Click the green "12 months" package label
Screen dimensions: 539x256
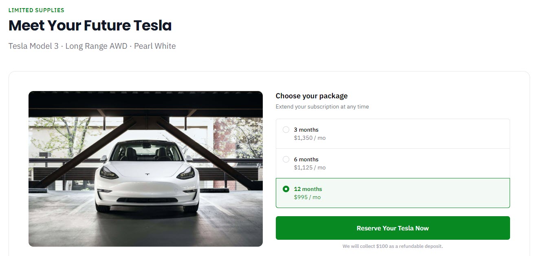(x=308, y=189)
